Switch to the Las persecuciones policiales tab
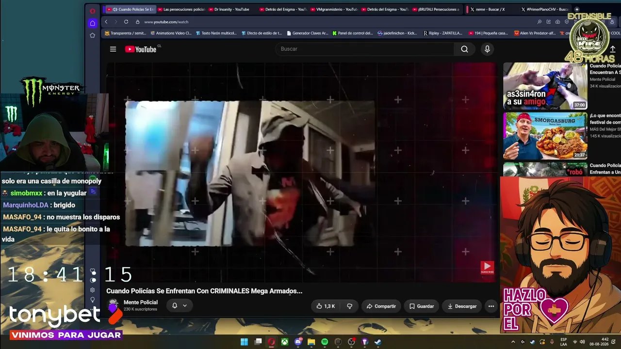621x349 pixels. click(181, 9)
